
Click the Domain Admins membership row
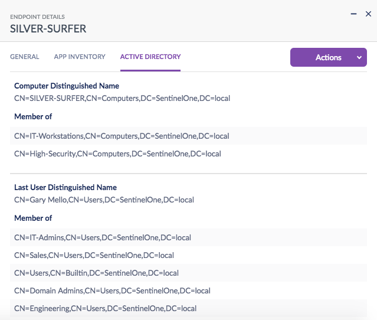pyautogui.click(x=112, y=290)
